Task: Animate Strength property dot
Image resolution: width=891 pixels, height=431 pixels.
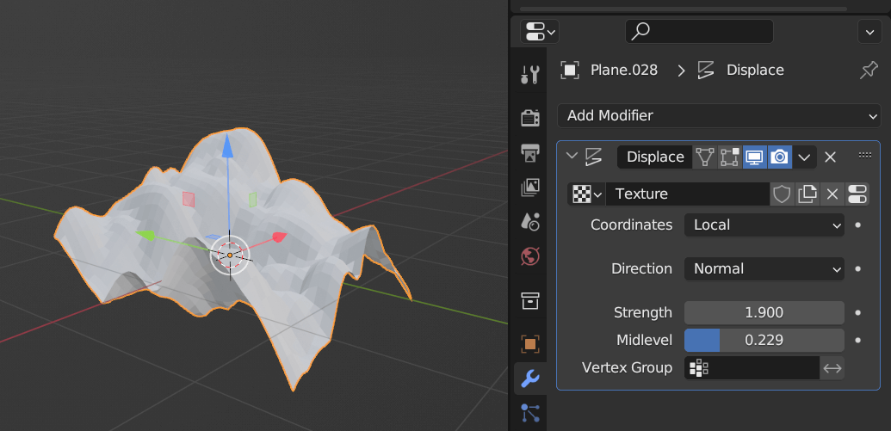Action: tap(858, 312)
